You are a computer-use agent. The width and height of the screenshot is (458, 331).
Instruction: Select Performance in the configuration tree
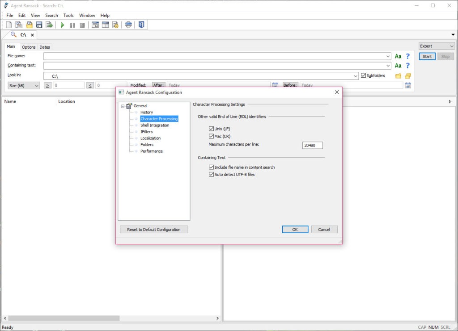coord(151,151)
